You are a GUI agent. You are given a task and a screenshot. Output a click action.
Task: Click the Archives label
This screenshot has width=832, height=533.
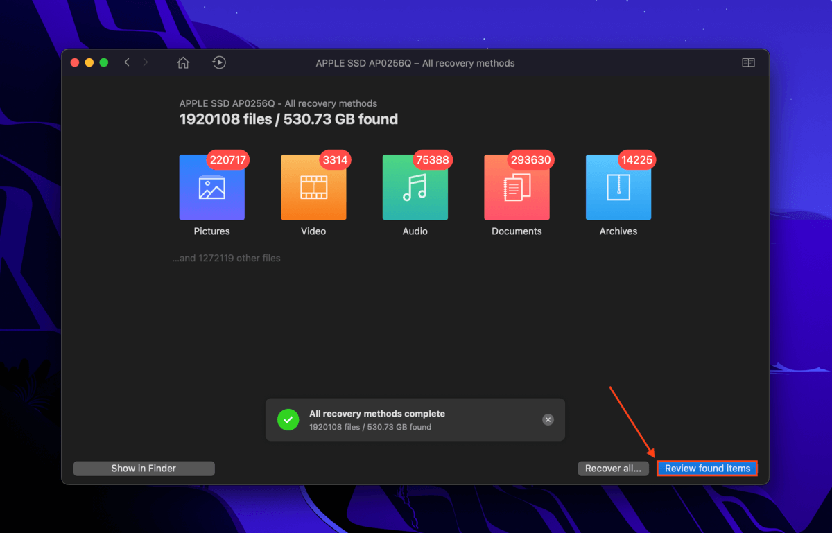(x=618, y=231)
